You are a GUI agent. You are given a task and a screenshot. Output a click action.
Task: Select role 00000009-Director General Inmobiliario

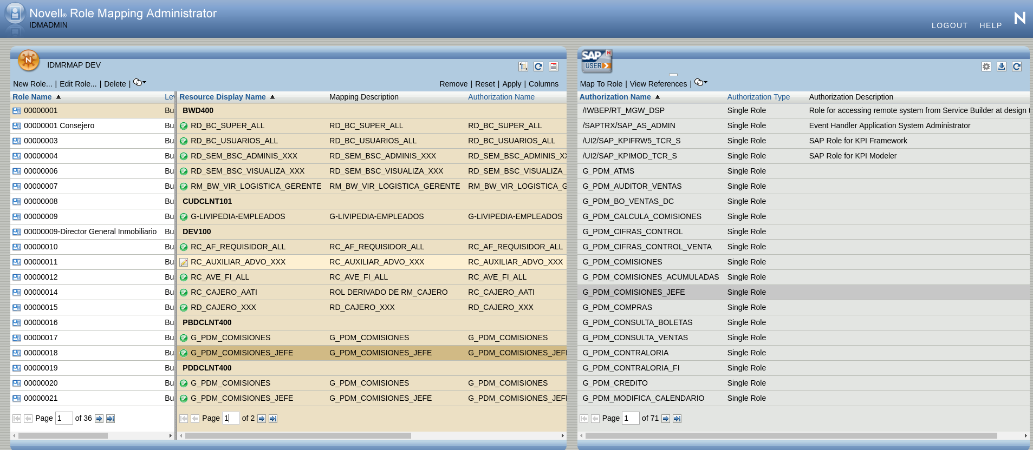90,231
